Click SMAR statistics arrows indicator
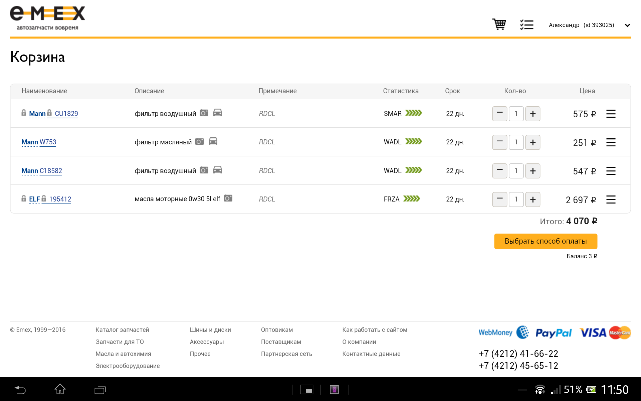Viewport: 641px width, 401px height. 414,113
